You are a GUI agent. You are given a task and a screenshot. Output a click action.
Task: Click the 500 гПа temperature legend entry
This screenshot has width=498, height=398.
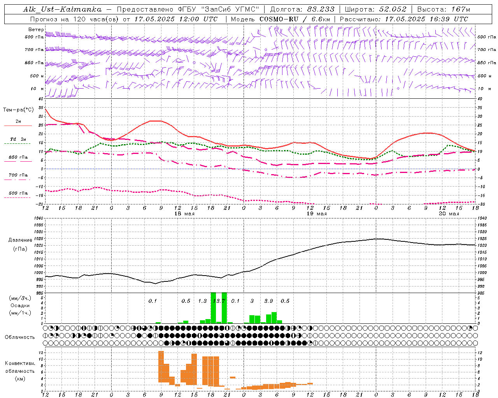[x=18, y=193]
